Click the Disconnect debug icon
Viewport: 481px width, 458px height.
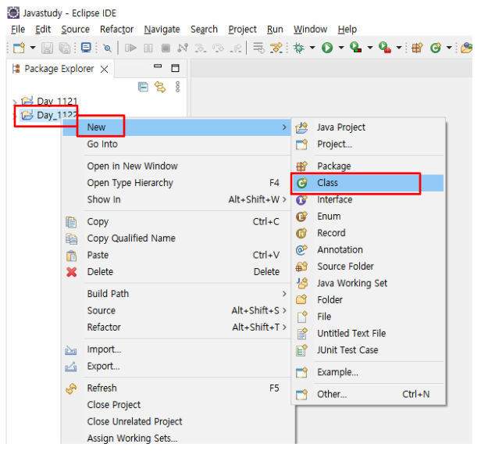point(183,48)
